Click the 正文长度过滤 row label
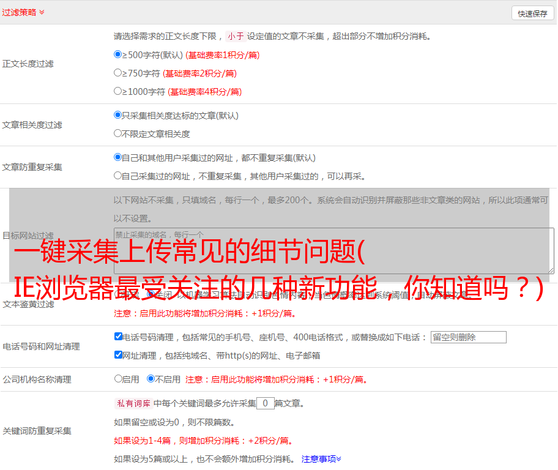 pos(28,64)
